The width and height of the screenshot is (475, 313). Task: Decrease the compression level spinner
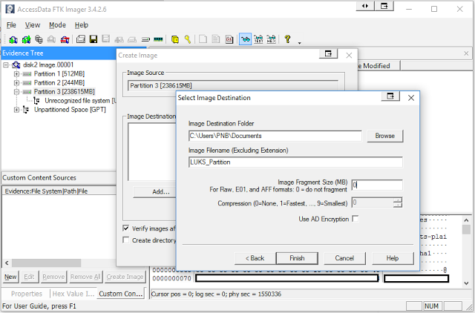398,205
